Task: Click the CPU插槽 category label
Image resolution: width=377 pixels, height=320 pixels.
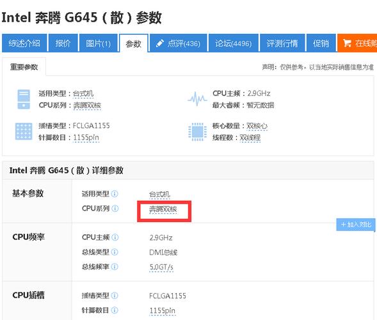Action: (x=29, y=295)
